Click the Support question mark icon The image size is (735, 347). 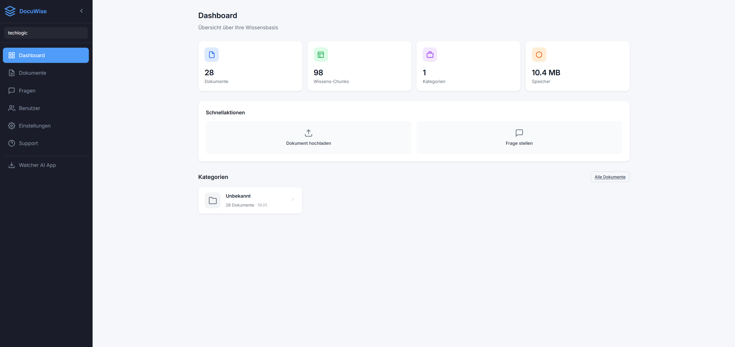coord(12,143)
